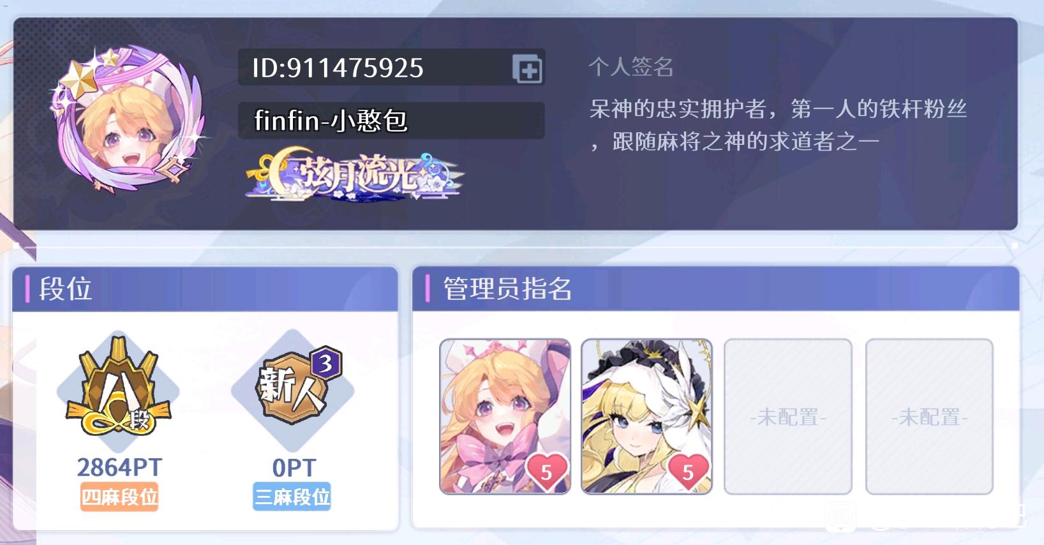Screen dimensions: 1044x545
Task: Open the pink-bow blonde character card
Action: pos(505,417)
